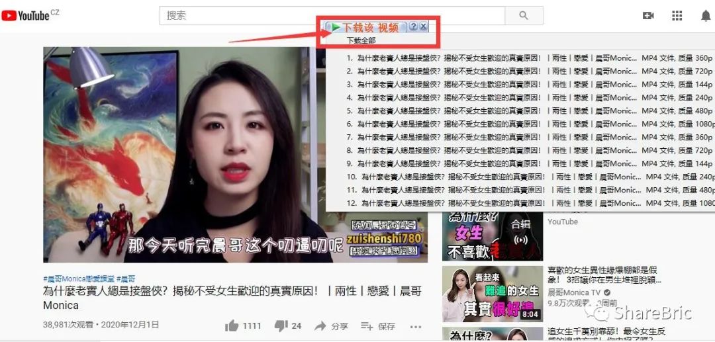This screenshot has width=715, height=342.
Task: Click the 38,981次观看 view count text
Action: [68, 325]
